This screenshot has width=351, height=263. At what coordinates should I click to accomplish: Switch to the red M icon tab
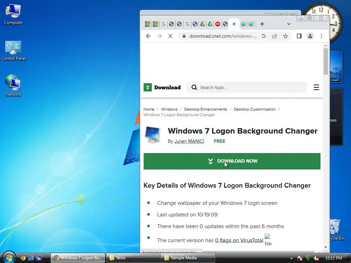[218, 24]
